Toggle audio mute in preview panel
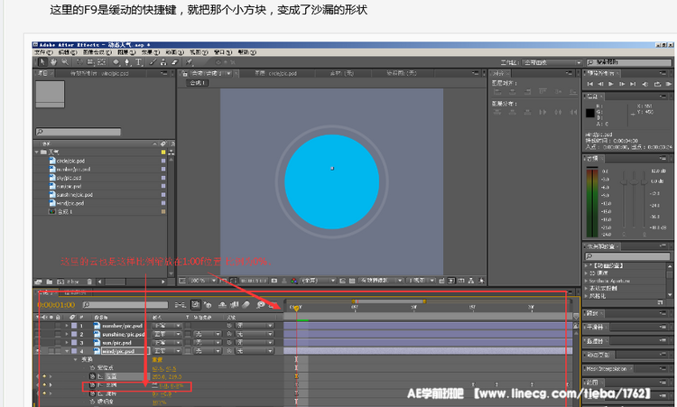The width and height of the screenshot is (677, 407). [645, 84]
